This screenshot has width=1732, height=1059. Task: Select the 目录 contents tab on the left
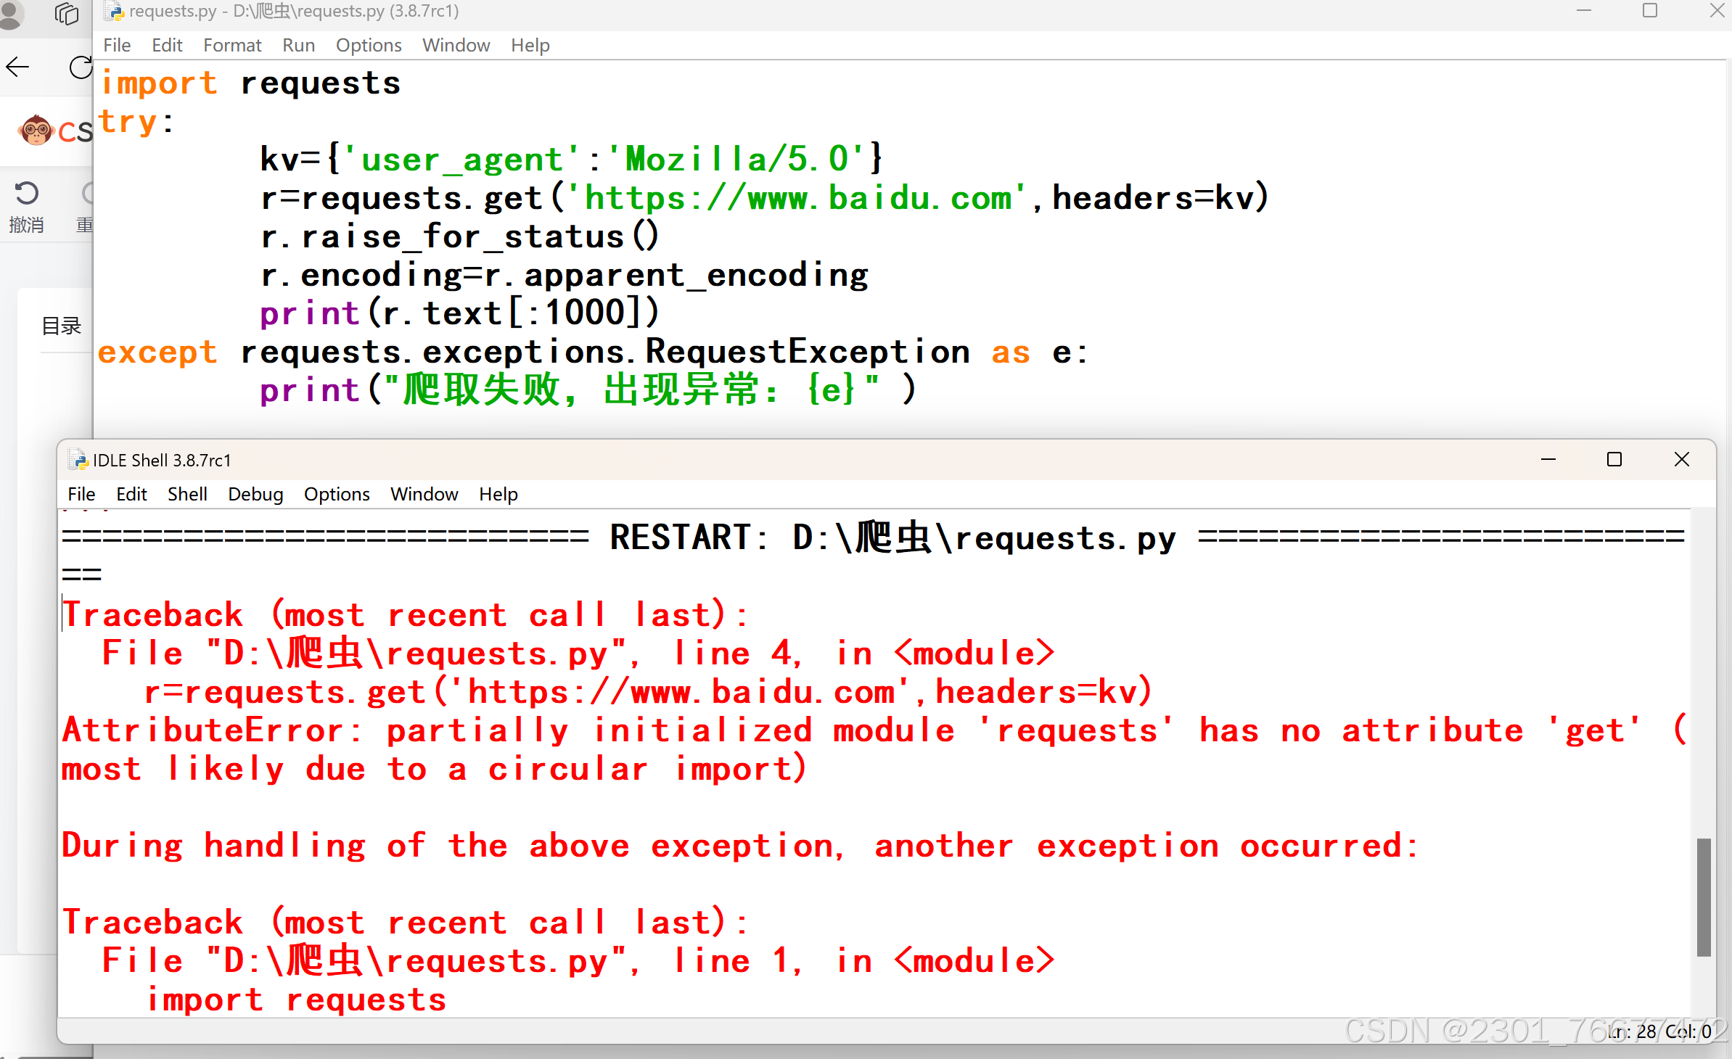coord(61,325)
